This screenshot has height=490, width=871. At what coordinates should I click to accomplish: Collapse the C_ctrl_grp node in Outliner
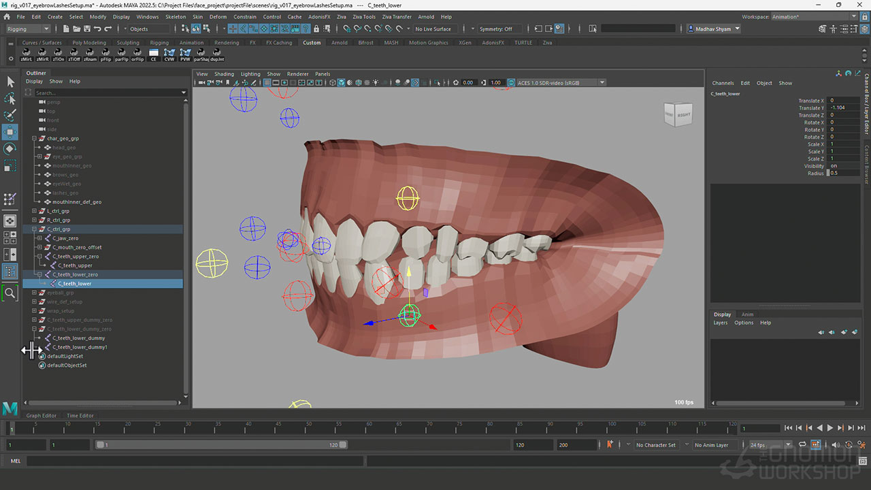tap(34, 229)
